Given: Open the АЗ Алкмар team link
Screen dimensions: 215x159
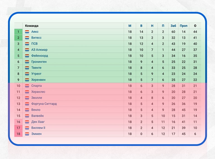Looking at the screenshot, I should click(x=39, y=50).
